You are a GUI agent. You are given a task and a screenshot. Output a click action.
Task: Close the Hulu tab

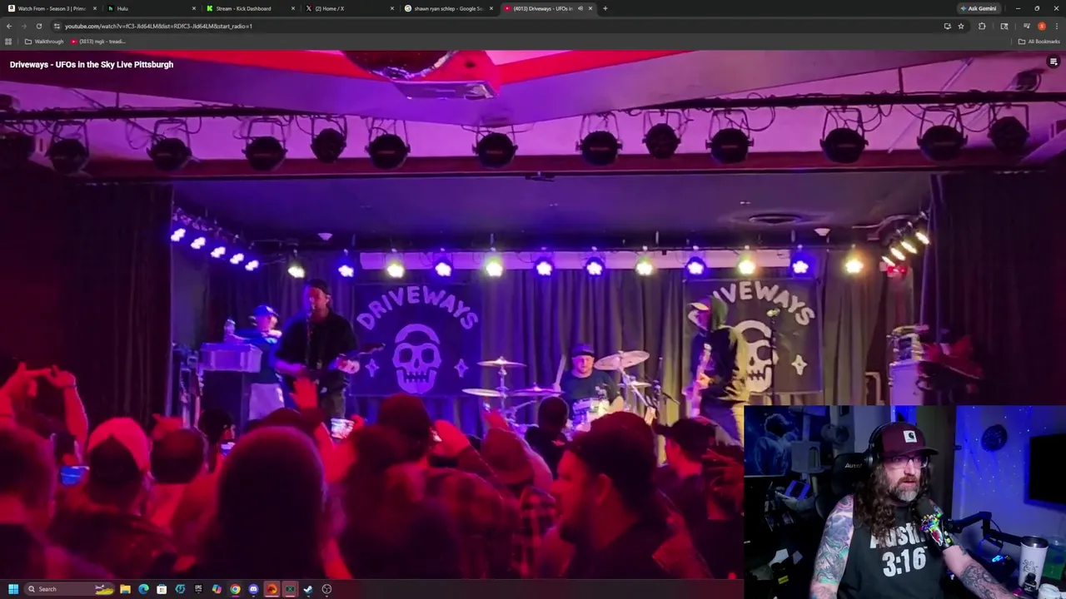194,8
